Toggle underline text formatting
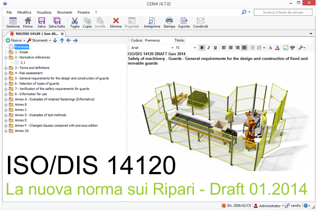Image resolution: width=317 pixels, height=211 pixels. point(216,47)
